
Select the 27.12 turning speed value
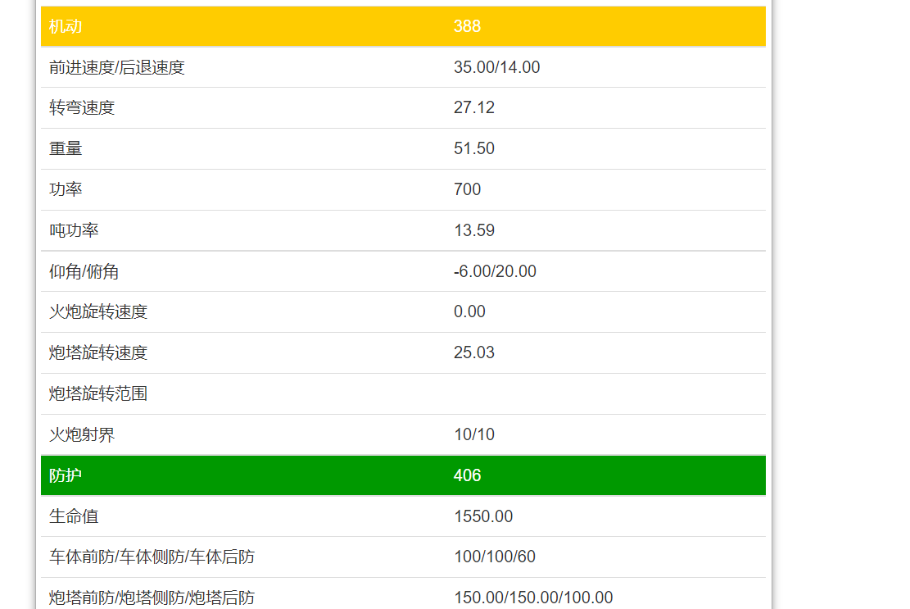[x=474, y=108]
